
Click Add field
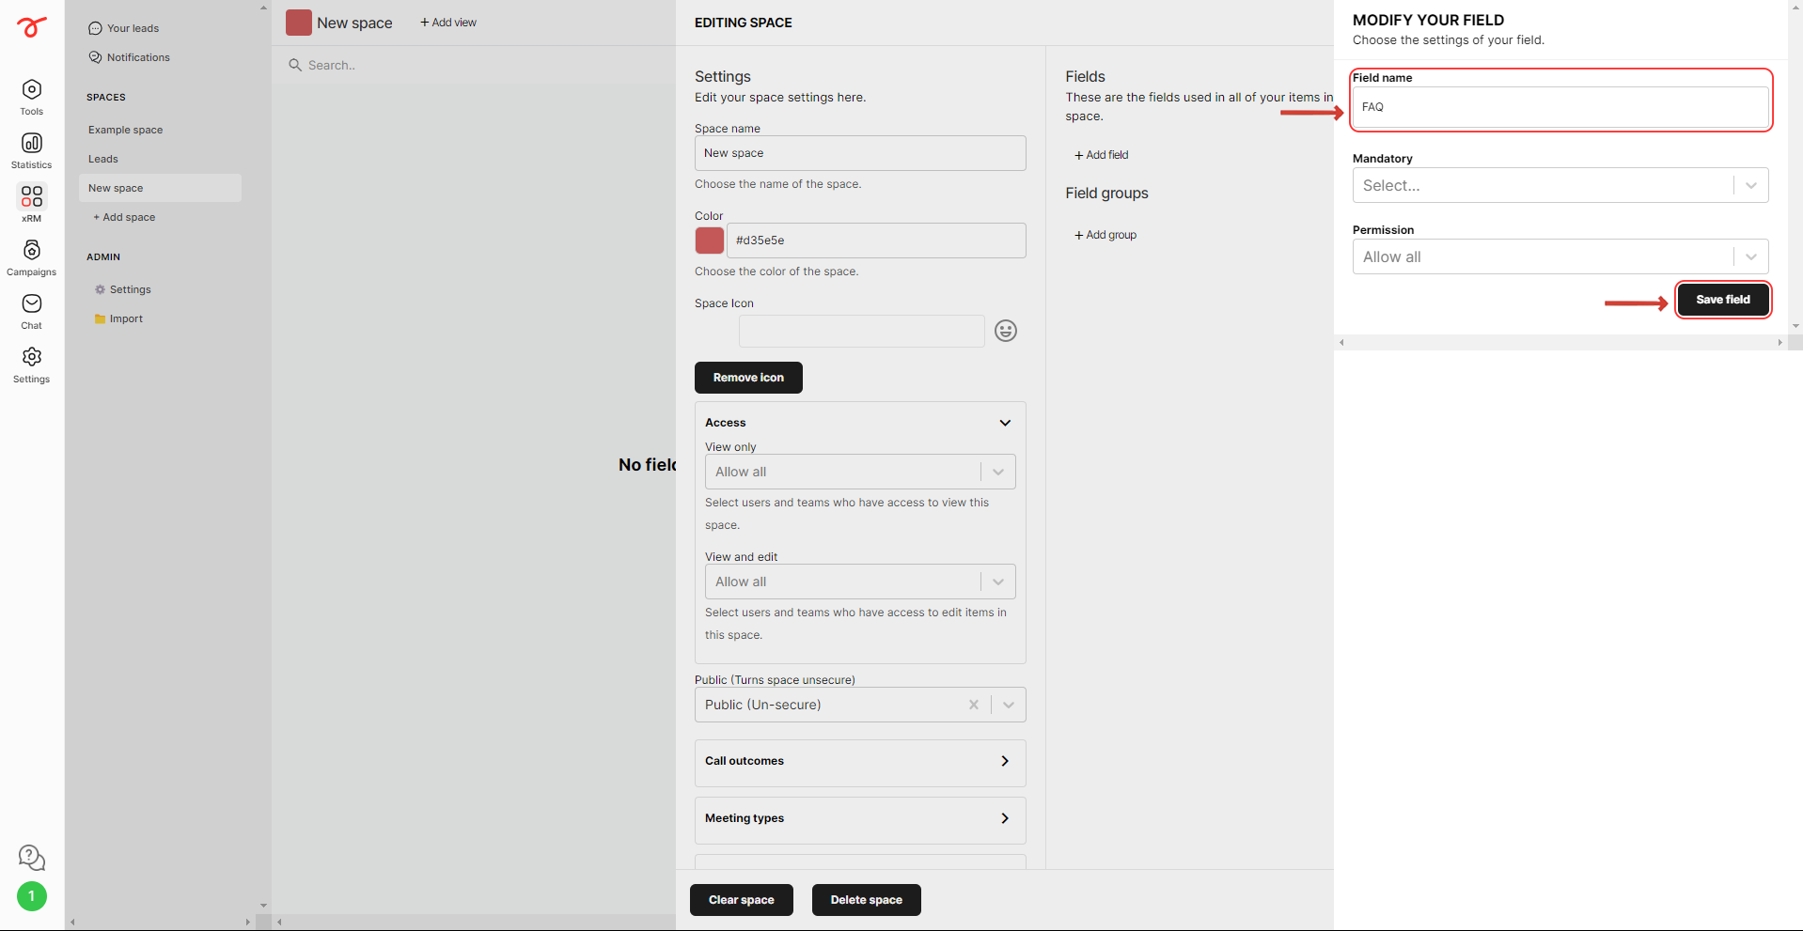tap(1101, 155)
